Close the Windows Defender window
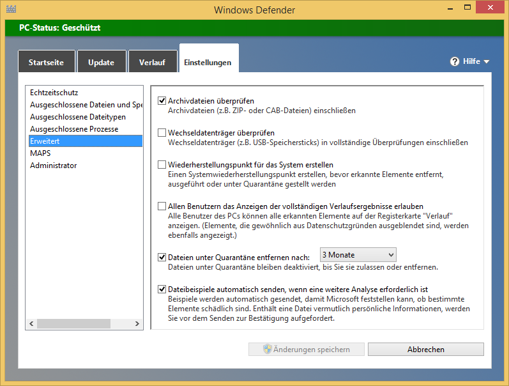 tap(490, 7)
